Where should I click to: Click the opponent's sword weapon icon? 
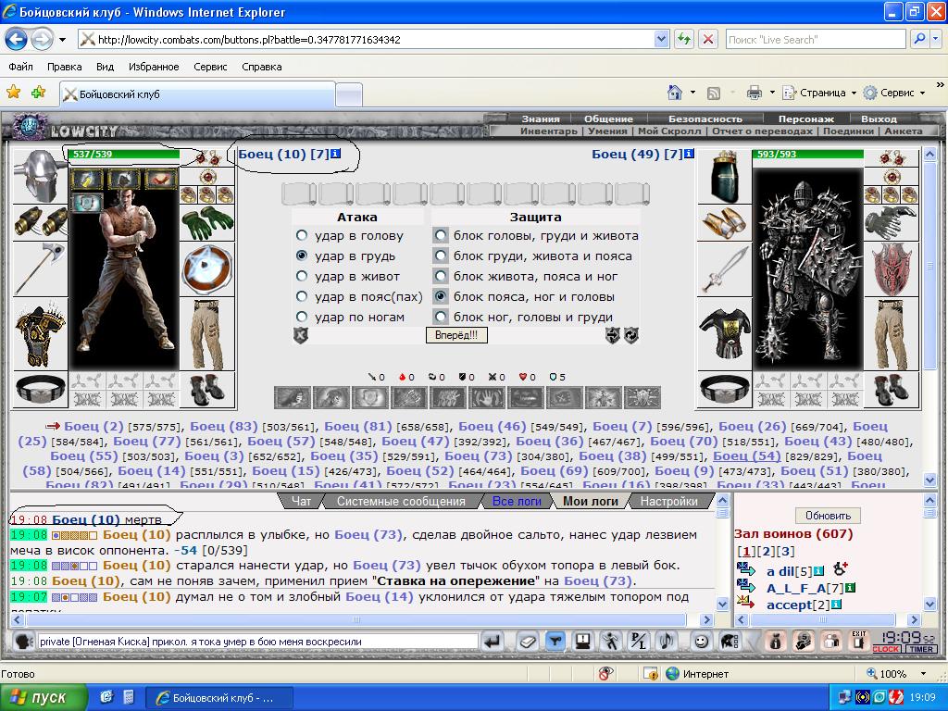click(724, 269)
